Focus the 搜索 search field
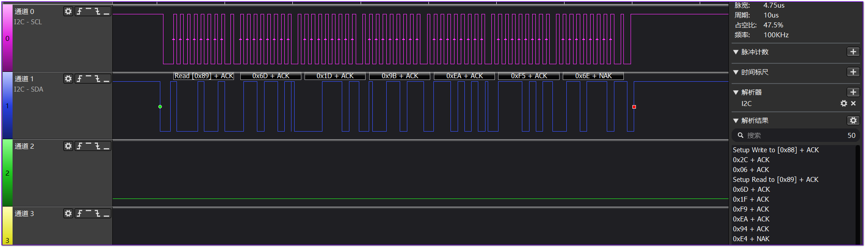Screen dimensions: 865x247 click(x=795, y=135)
